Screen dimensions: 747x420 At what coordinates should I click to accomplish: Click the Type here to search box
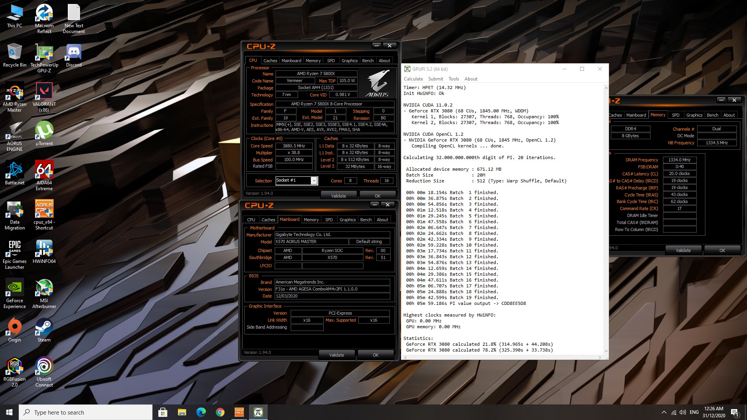(86, 412)
